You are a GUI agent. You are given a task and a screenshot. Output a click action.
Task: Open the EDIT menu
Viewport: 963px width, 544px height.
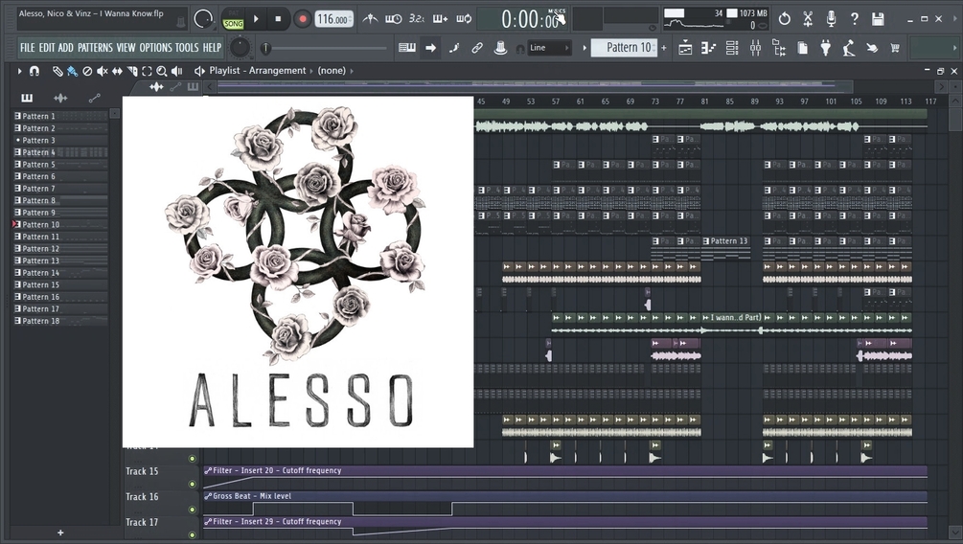click(x=47, y=47)
